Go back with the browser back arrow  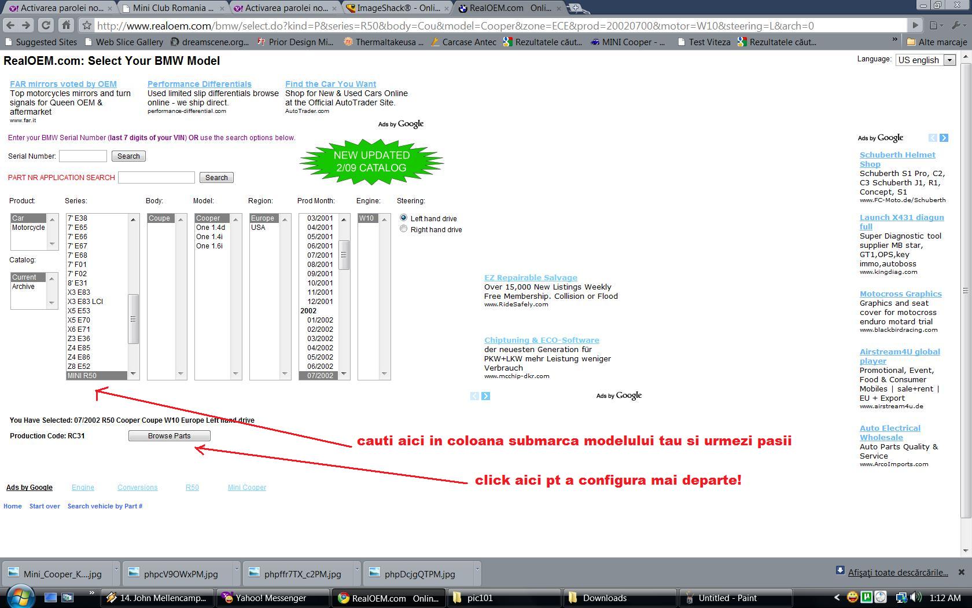[9, 25]
